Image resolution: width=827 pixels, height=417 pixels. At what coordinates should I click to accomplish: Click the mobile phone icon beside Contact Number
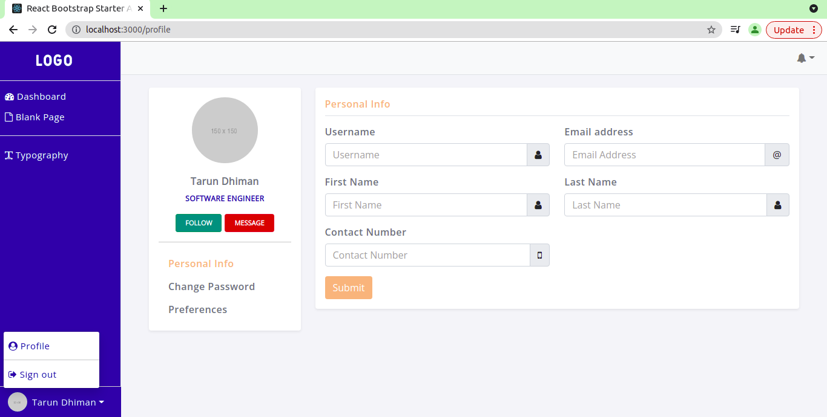pyautogui.click(x=539, y=255)
